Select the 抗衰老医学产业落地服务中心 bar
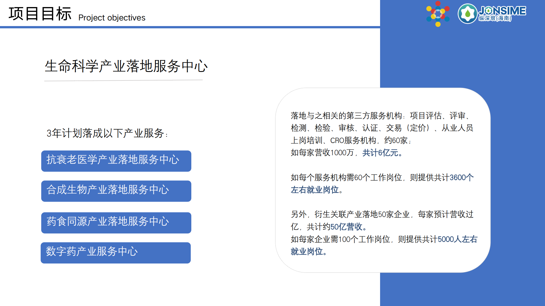545x306 pixels. click(x=116, y=161)
